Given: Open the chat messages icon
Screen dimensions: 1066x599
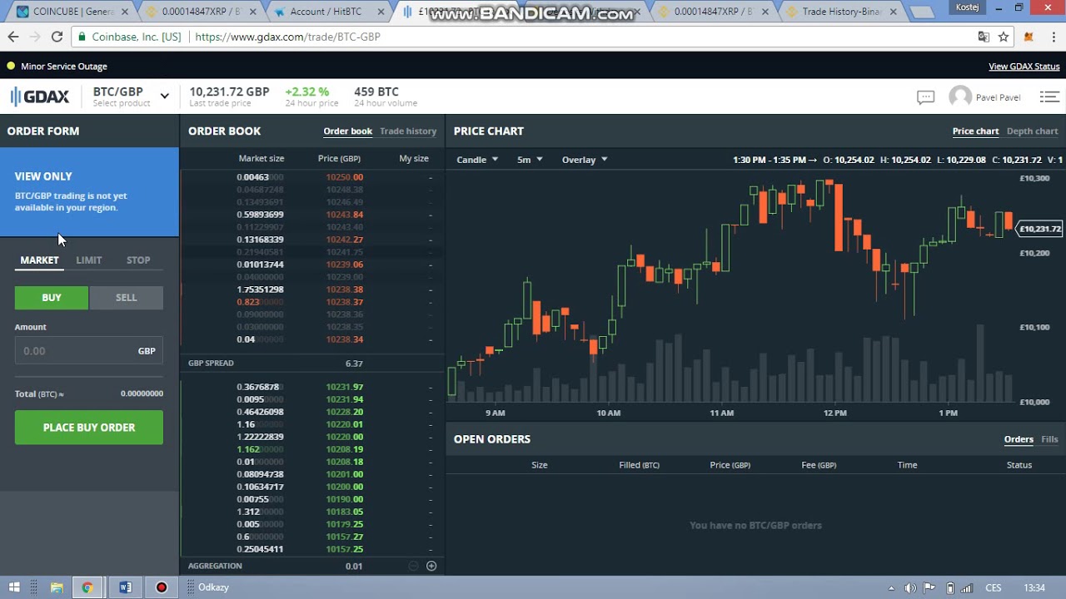Looking at the screenshot, I should (x=925, y=97).
